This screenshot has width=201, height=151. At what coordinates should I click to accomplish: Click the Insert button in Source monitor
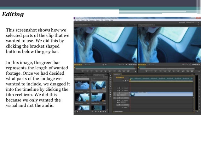(x=119, y=71)
